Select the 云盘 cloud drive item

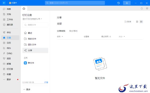pyautogui.click(x=10, y=38)
